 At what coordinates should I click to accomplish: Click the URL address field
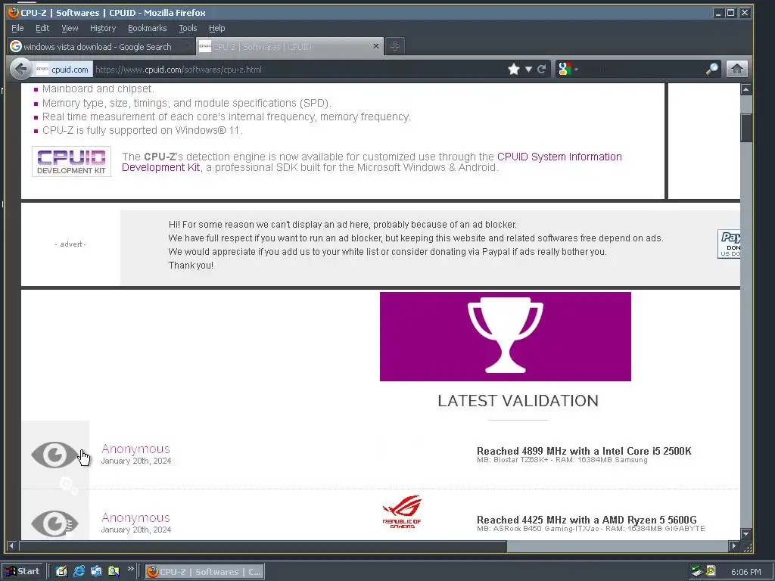point(297,69)
